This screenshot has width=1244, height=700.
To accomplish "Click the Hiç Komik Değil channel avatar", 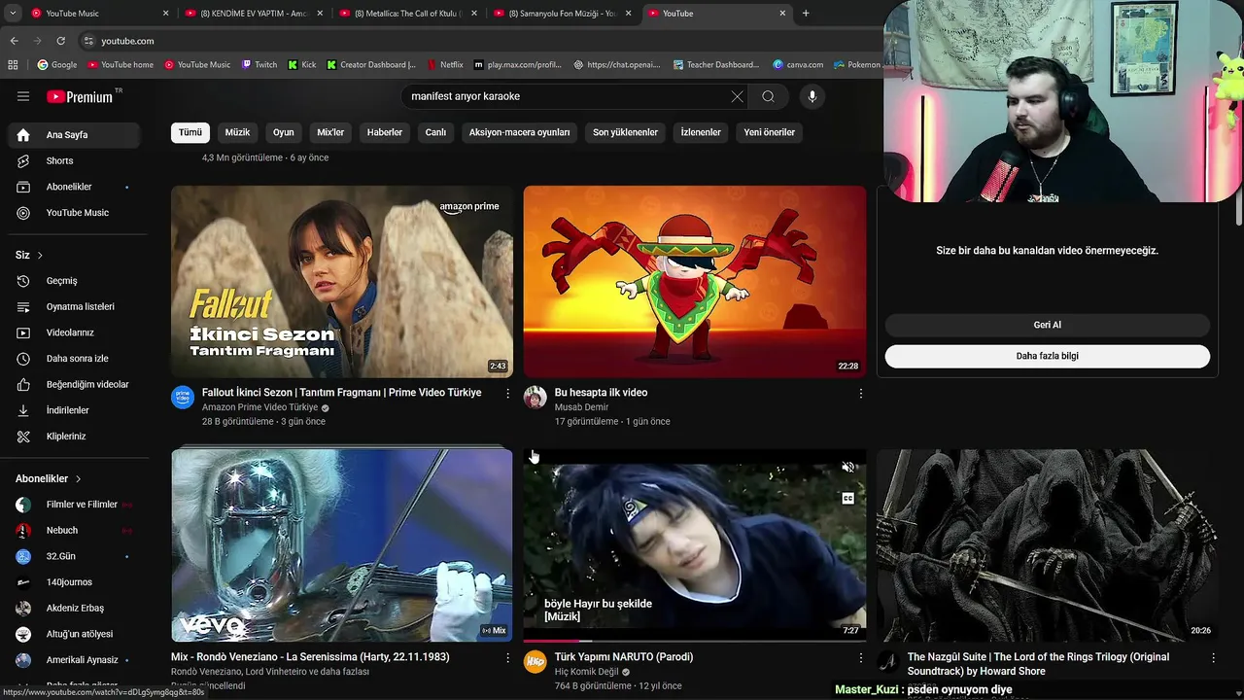I will pos(536,661).
